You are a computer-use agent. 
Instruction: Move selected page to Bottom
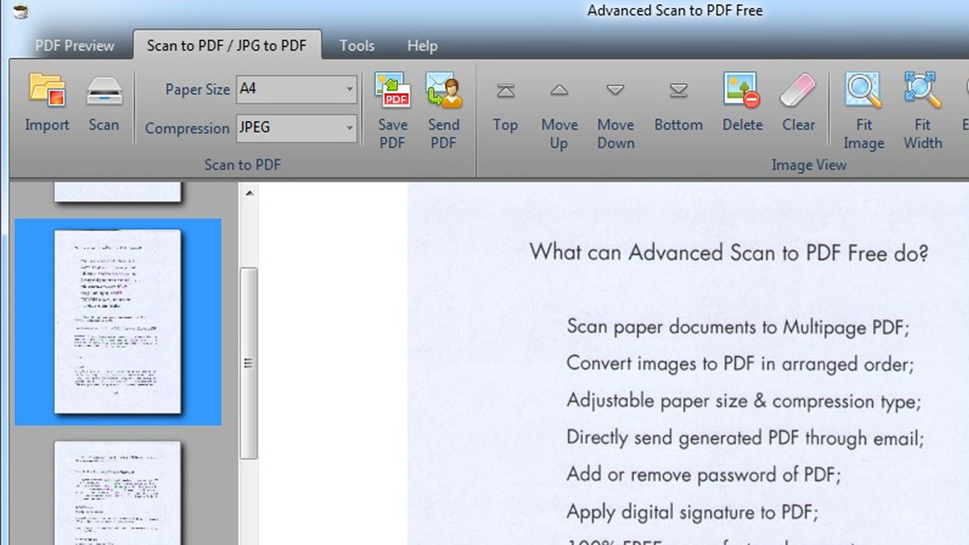click(678, 90)
